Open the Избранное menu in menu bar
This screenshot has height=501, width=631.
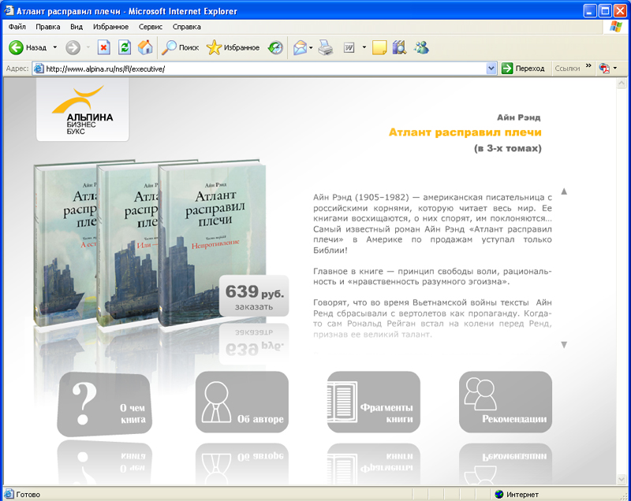pos(110,27)
